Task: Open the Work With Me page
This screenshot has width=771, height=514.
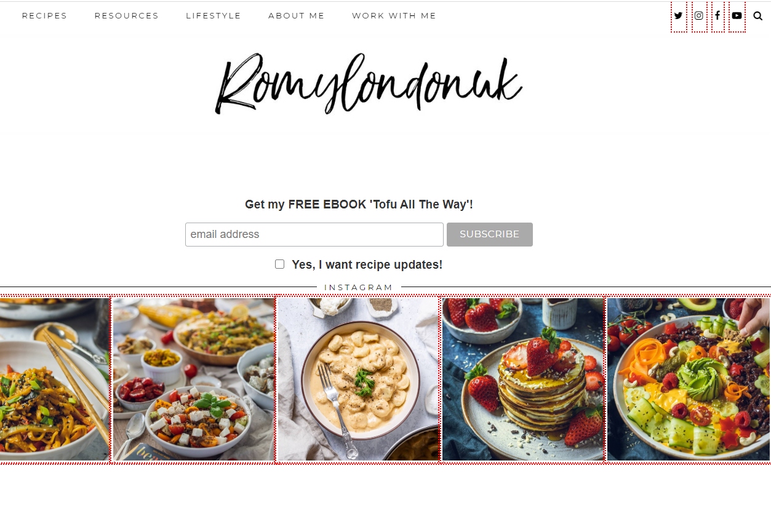Action: [394, 16]
